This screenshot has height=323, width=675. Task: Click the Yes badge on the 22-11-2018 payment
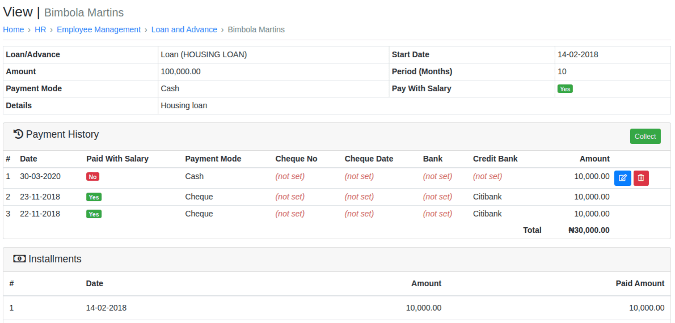pos(94,214)
